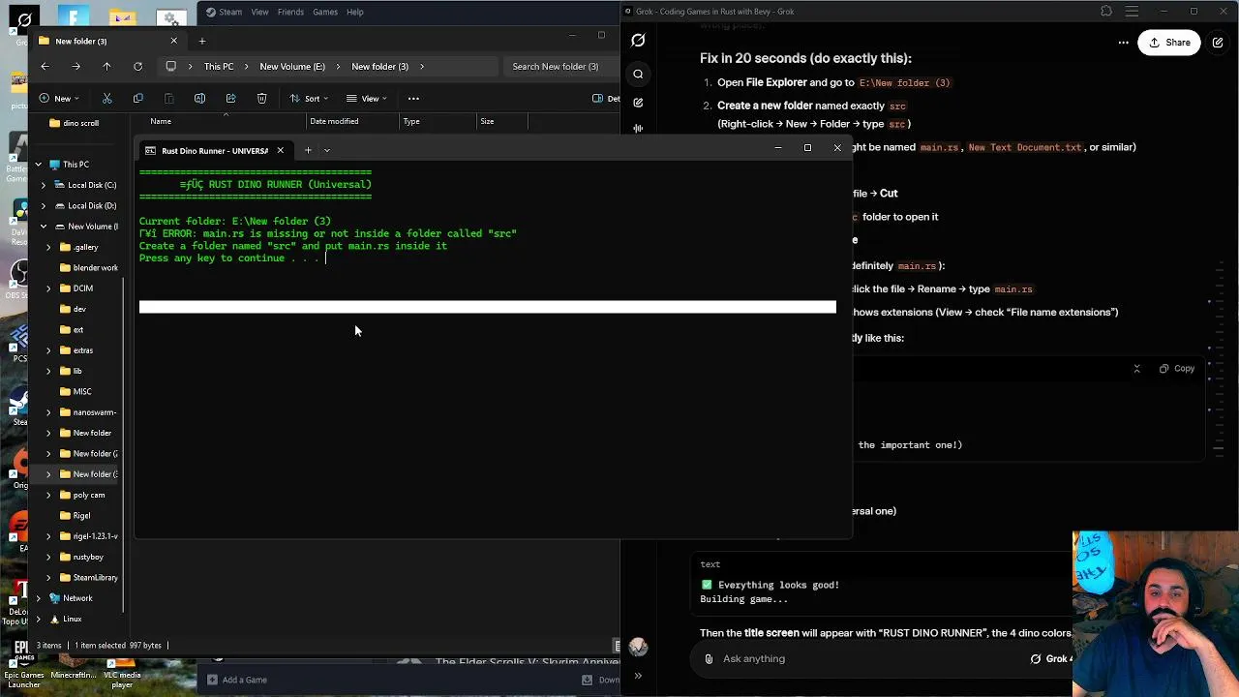Open the Friends menu in Steam window
Screen dimensions: 1239x697
[x=290, y=12]
